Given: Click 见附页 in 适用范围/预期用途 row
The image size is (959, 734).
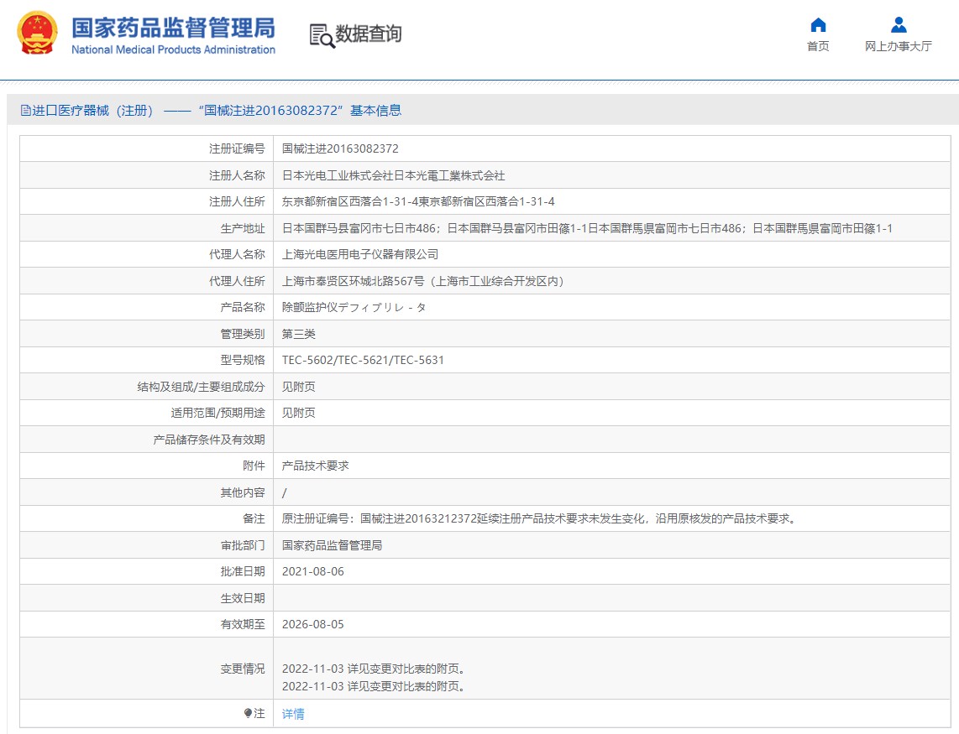Looking at the screenshot, I should click(298, 414).
